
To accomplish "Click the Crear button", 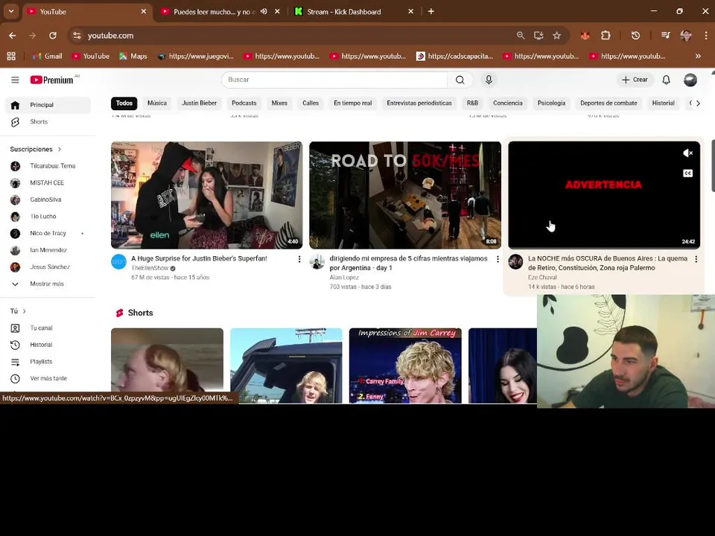I will [635, 80].
